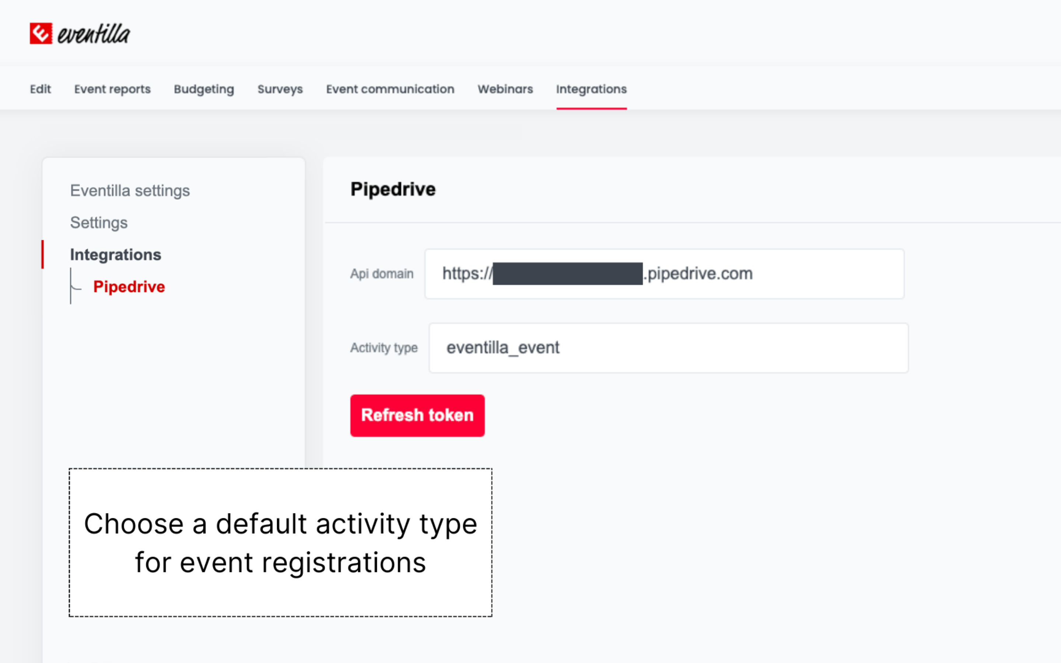The height and width of the screenshot is (663, 1061).
Task: Click the Eventilla wordmark text
Action: (x=94, y=34)
